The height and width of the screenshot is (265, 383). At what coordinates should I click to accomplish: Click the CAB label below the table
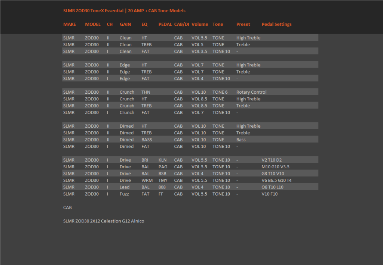click(67, 208)
